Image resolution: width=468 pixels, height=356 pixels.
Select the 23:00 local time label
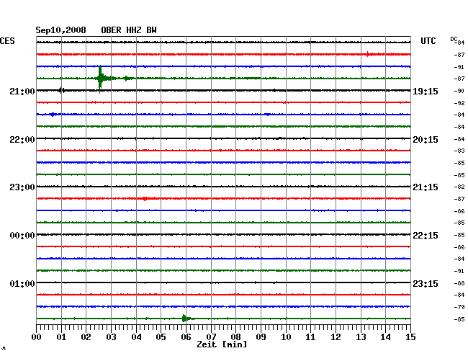pyautogui.click(x=22, y=187)
